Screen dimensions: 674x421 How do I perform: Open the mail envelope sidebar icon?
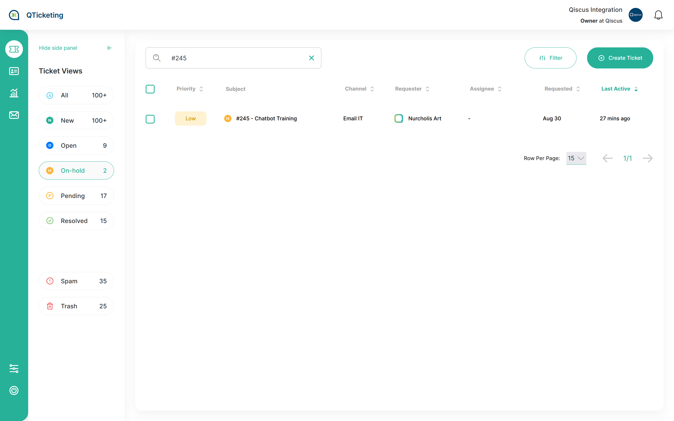tap(14, 115)
